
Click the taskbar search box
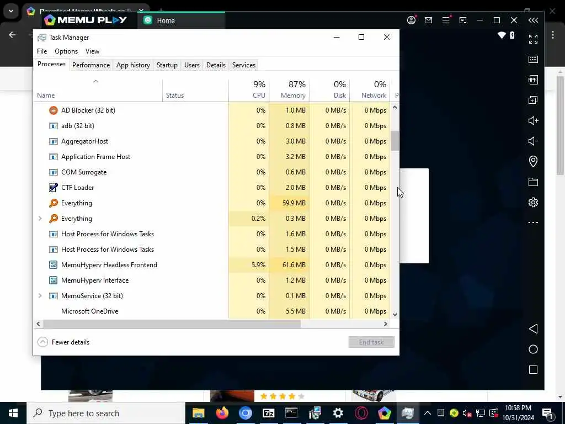106,413
